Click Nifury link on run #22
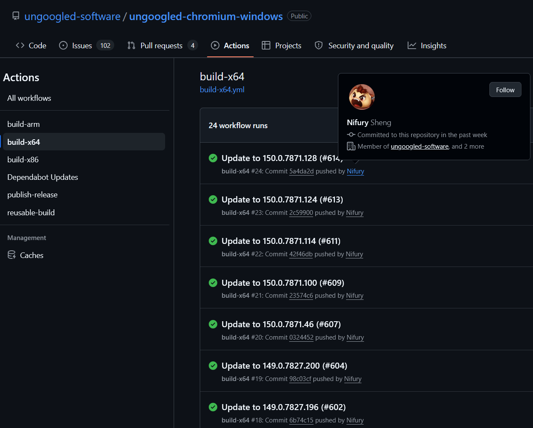Image resolution: width=533 pixels, height=428 pixels. pyautogui.click(x=354, y=254)
